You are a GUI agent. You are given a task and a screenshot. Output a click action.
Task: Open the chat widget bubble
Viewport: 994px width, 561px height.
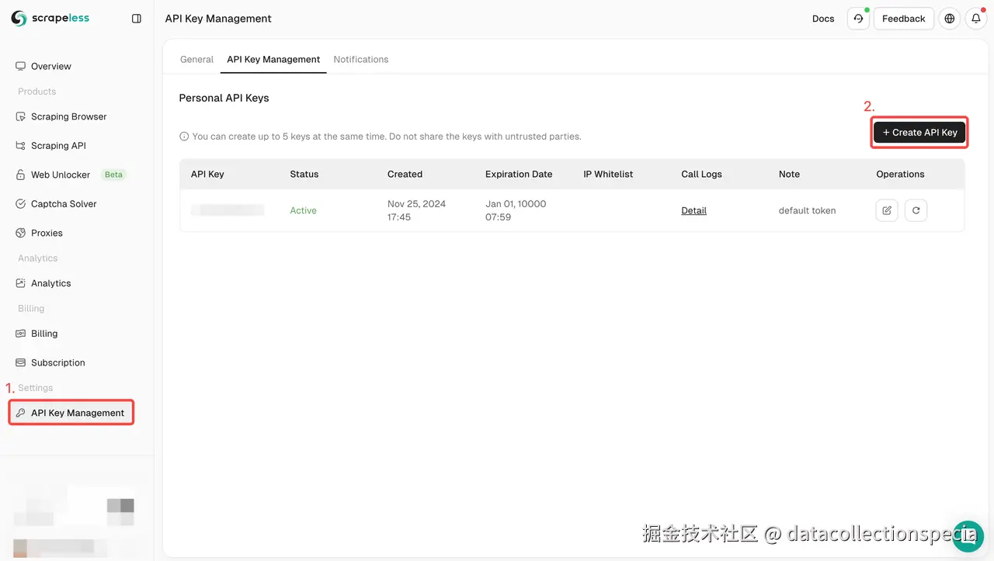pos(968,535)
